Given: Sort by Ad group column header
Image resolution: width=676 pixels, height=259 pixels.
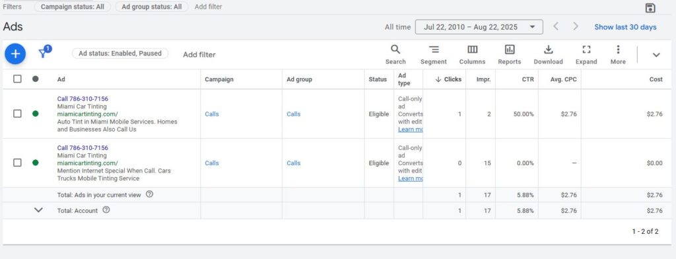Looking at the screenshot, I should [x=299, y=79].
